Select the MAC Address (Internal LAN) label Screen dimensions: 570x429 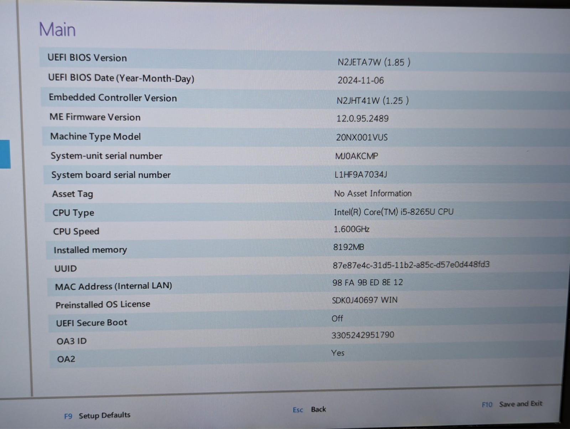click(x=113, y=286)
